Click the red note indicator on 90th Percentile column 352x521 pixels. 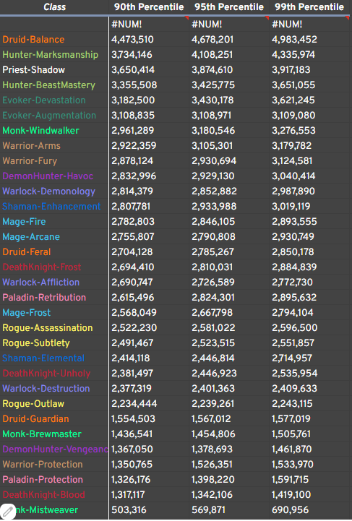[x=186, y=17]
